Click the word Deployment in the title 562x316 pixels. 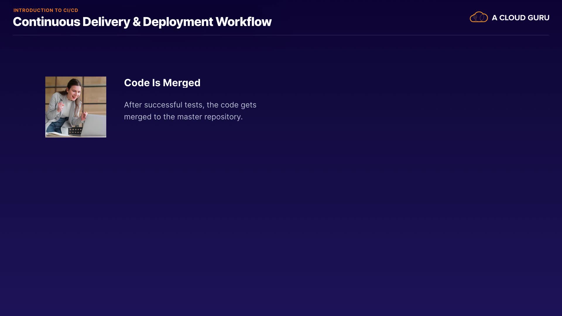[178, 22]
